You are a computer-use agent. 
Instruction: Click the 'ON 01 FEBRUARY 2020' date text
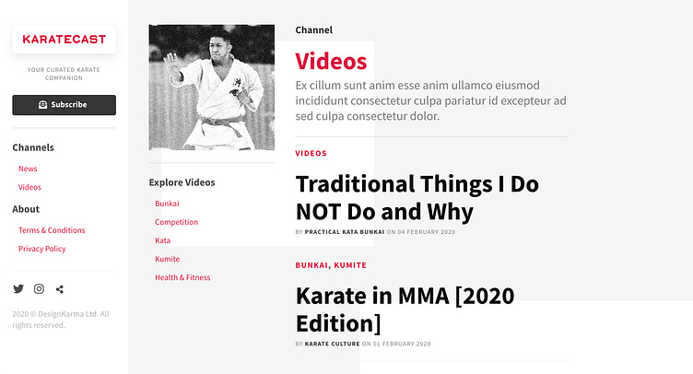(x=396, y=344)
